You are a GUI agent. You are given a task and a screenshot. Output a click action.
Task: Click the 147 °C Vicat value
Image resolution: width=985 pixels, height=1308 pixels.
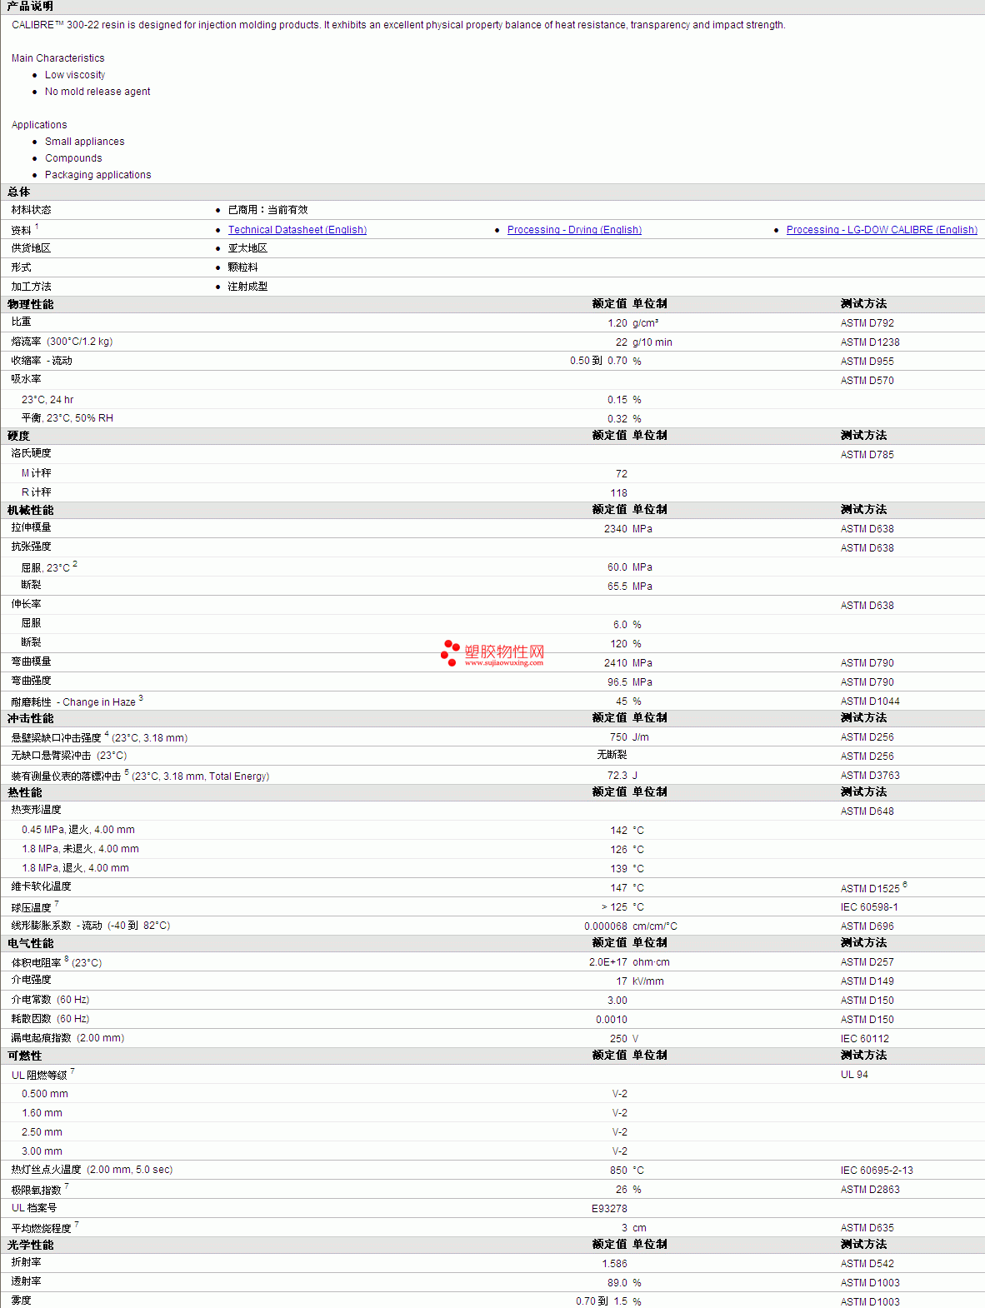pos(627,888)
